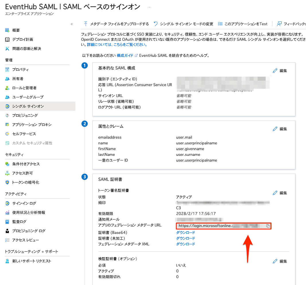Click the user.givenname claim value
Viewport: 306px width, 285px height.
pos(190,149)
